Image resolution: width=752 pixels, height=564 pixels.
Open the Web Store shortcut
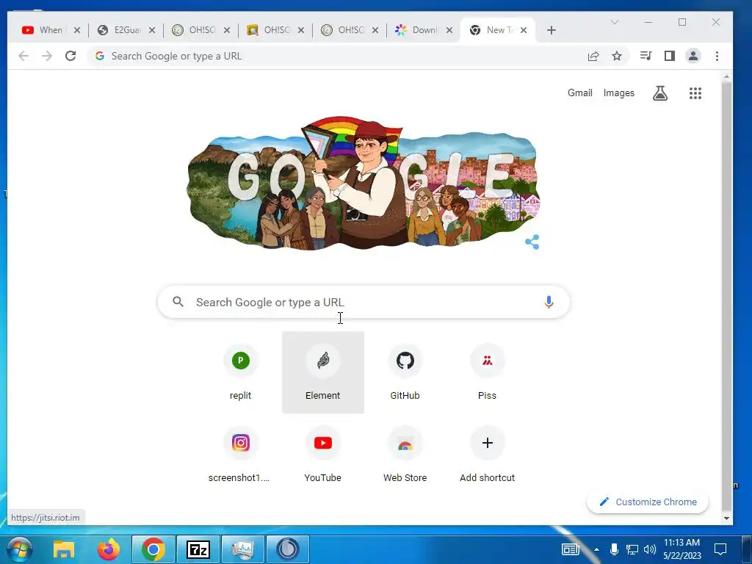pos(405,454)
